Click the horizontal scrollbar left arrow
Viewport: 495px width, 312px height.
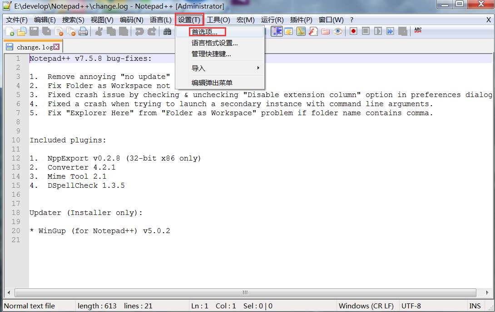[x=9, y=293]
